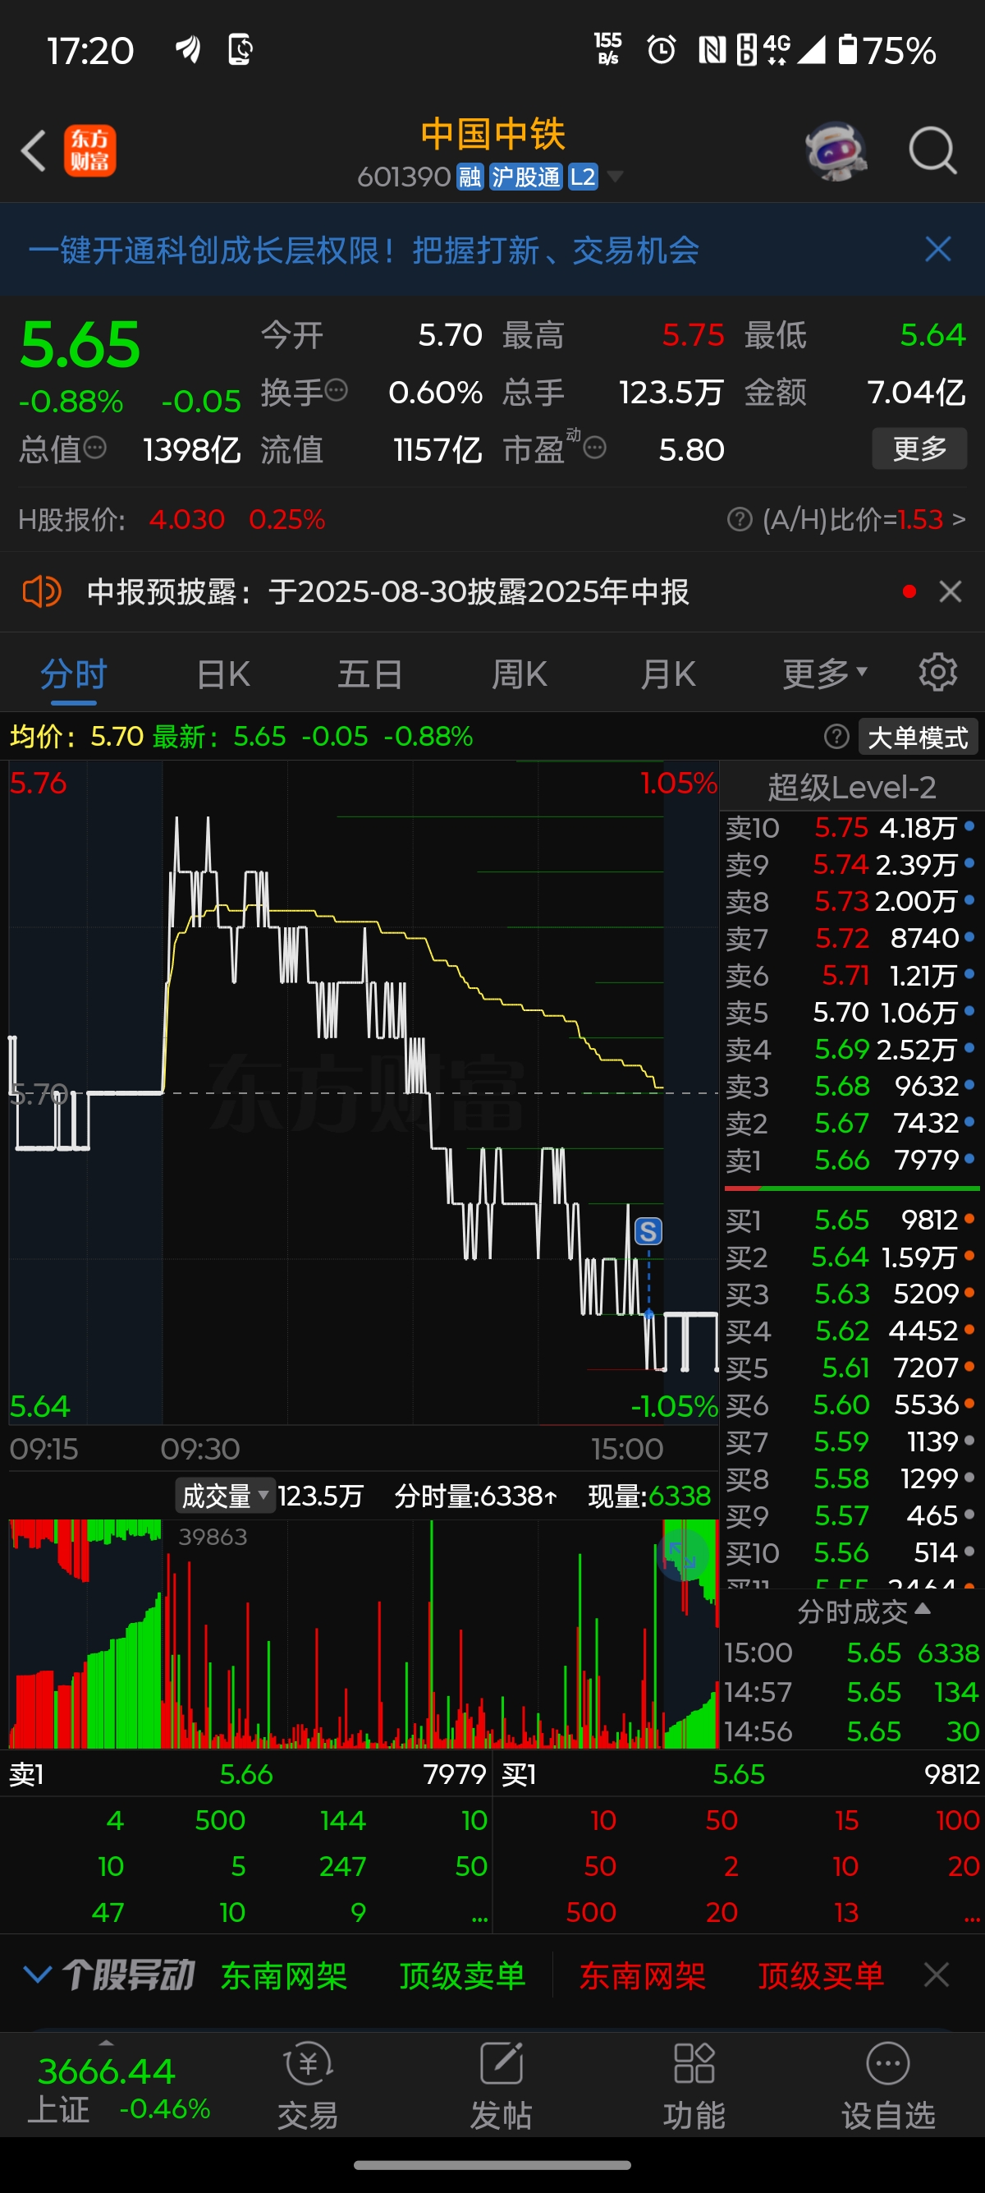
Task: Select the 买2 5.64 order row
Action: [851, 1257]
